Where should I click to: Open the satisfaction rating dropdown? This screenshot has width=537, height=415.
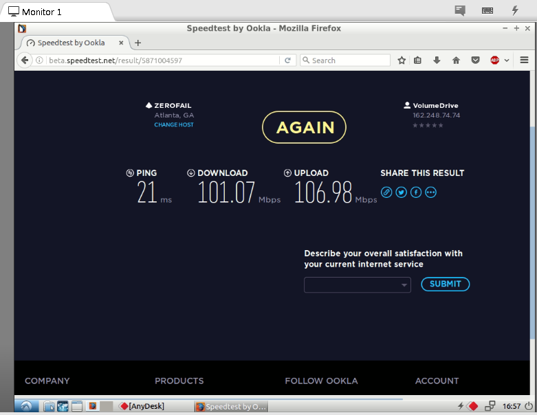tap(358, 284)
